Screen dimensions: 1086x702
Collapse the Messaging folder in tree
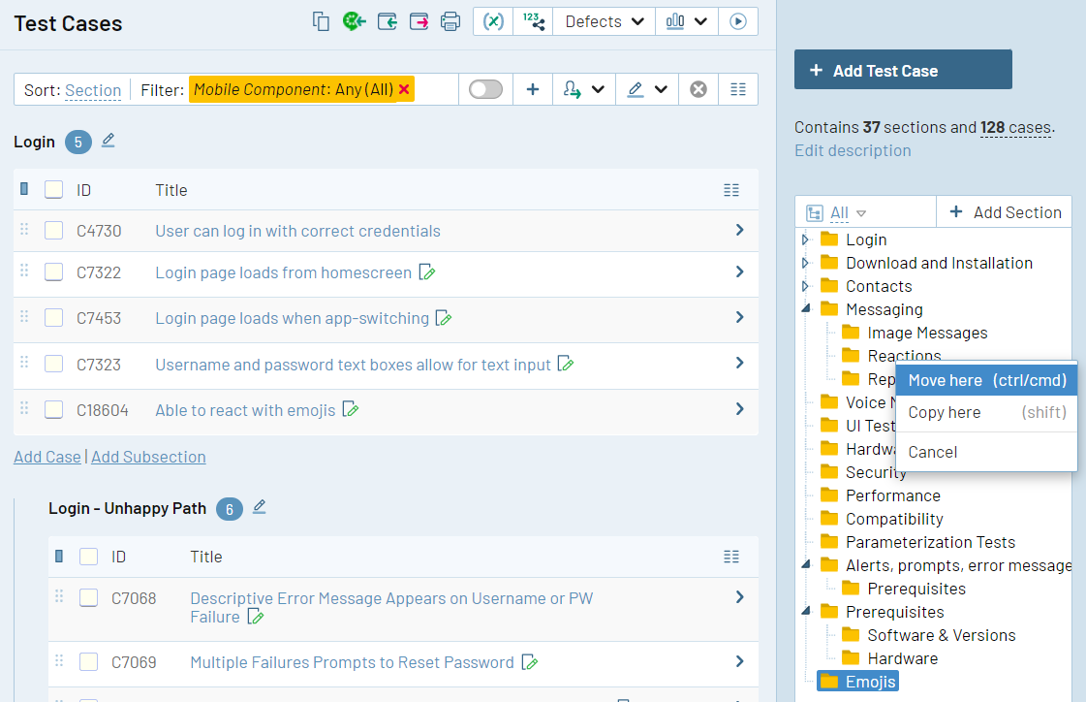coord(805,309)
